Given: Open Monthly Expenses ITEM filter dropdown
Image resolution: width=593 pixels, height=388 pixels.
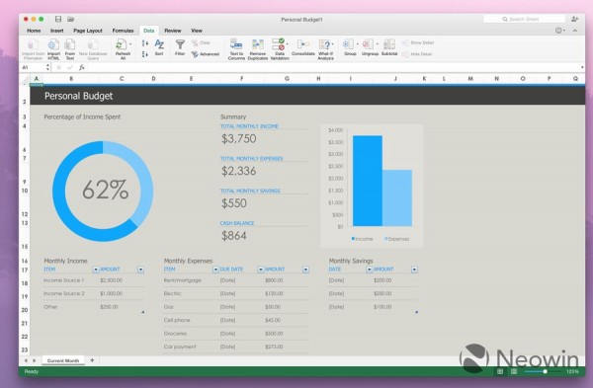Looking at the screenshot, I should (x=215, y=270).
